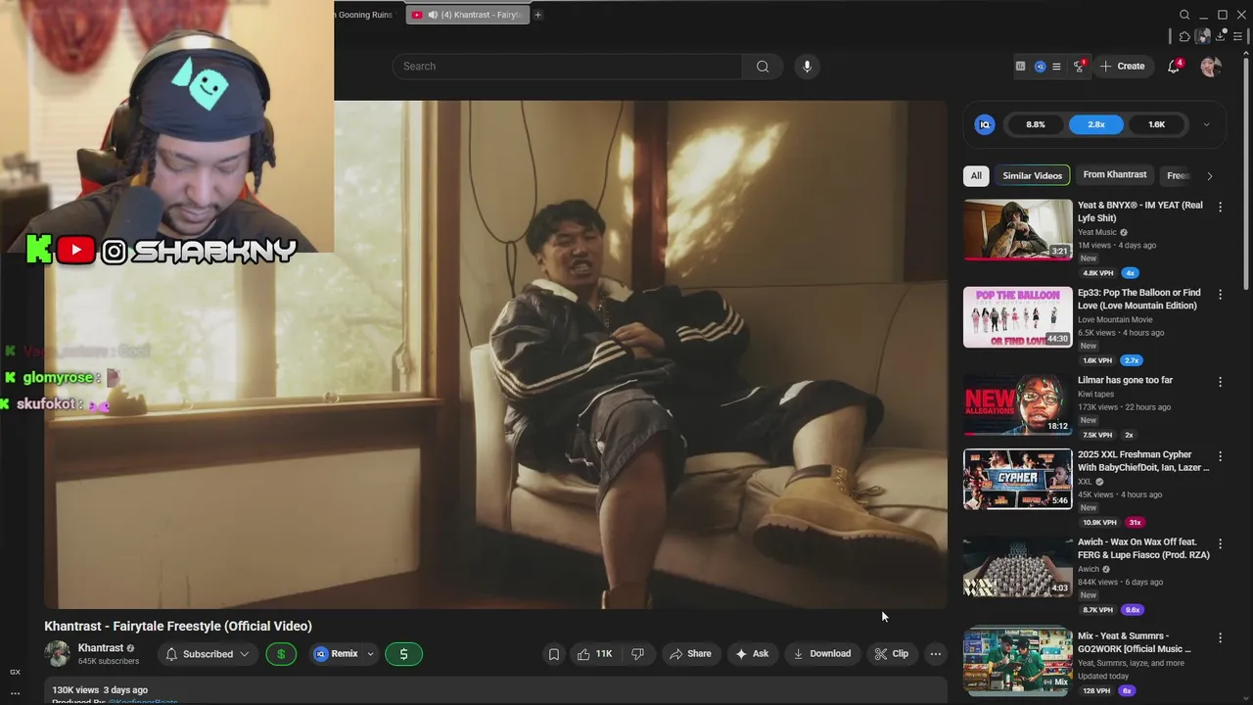The width and height of the screenshot is (1253, 705).
Task: Open Opera GX sidebar more dots
Action: [15, 693]
